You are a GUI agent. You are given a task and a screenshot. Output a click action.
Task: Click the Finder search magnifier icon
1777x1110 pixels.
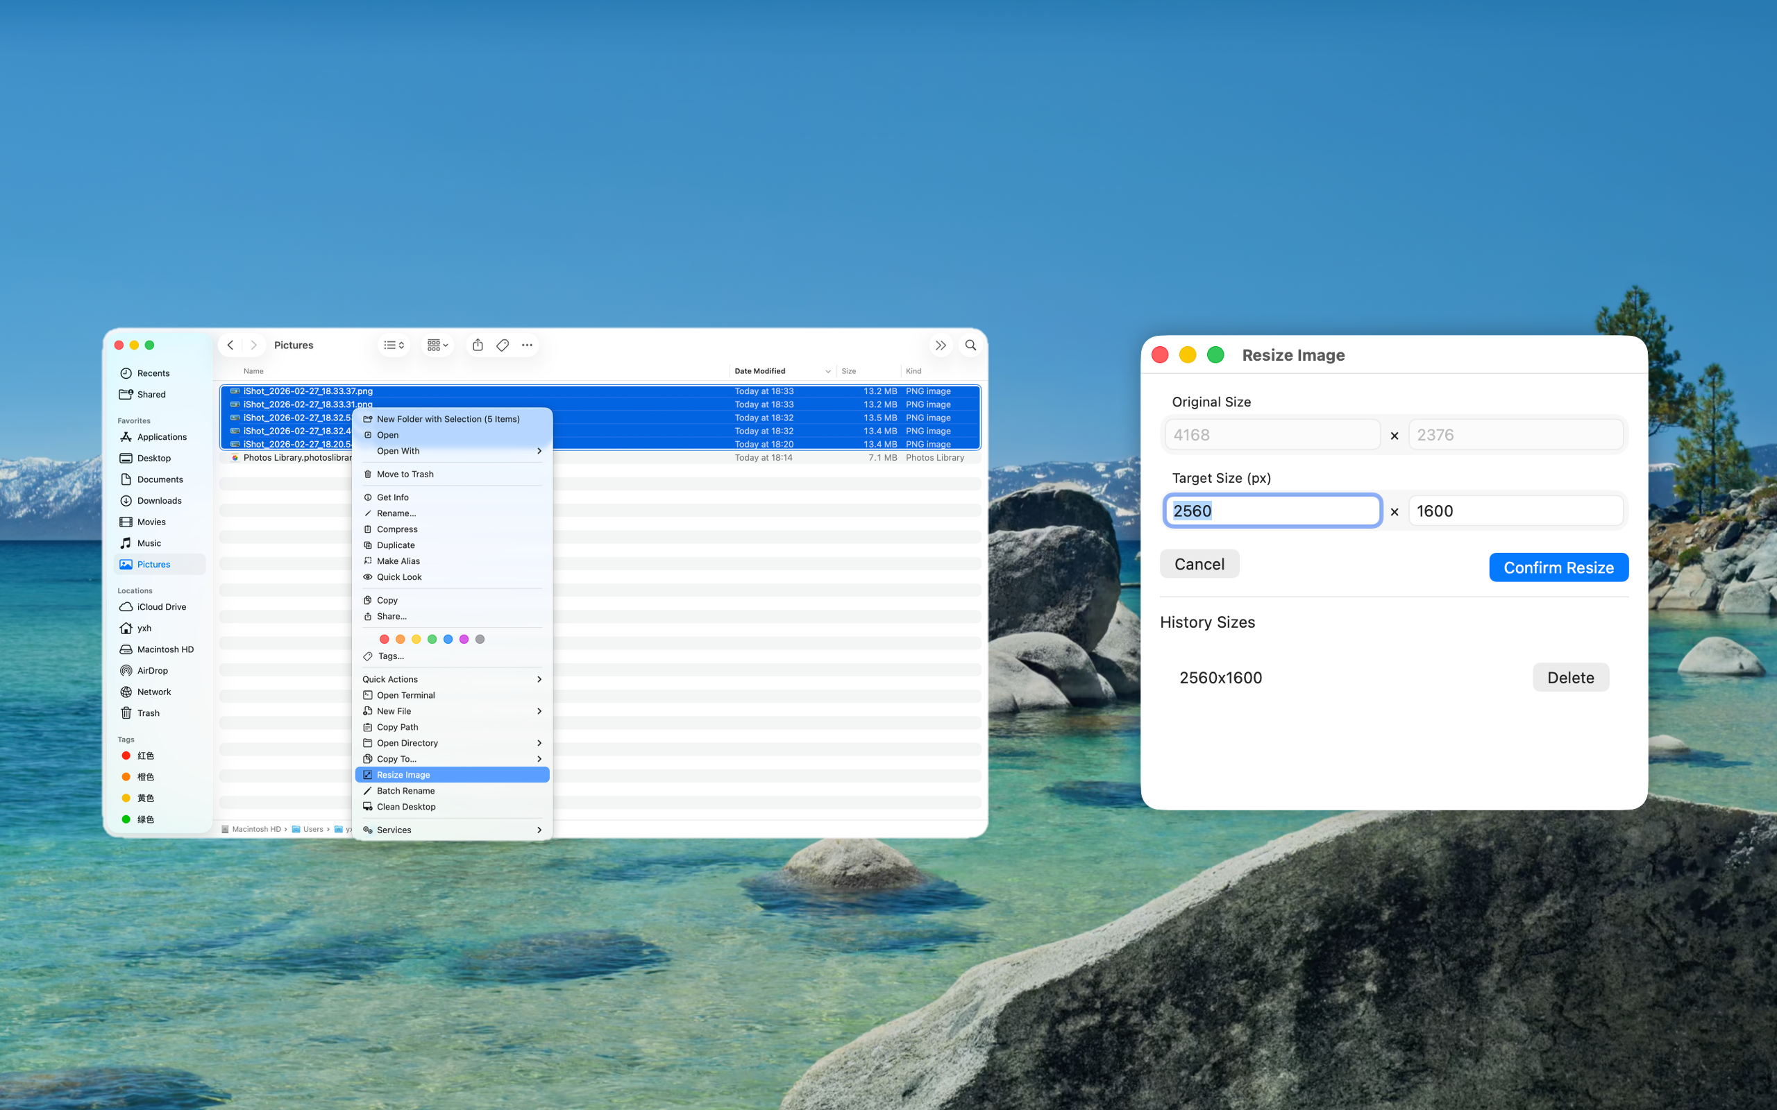click(x=970, y=345)
